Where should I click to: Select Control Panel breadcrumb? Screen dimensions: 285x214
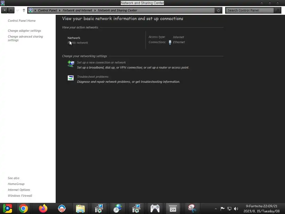point(47,10)
